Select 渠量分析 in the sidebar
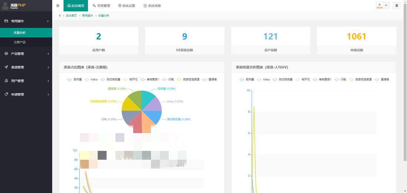 (x=26, y=33)
